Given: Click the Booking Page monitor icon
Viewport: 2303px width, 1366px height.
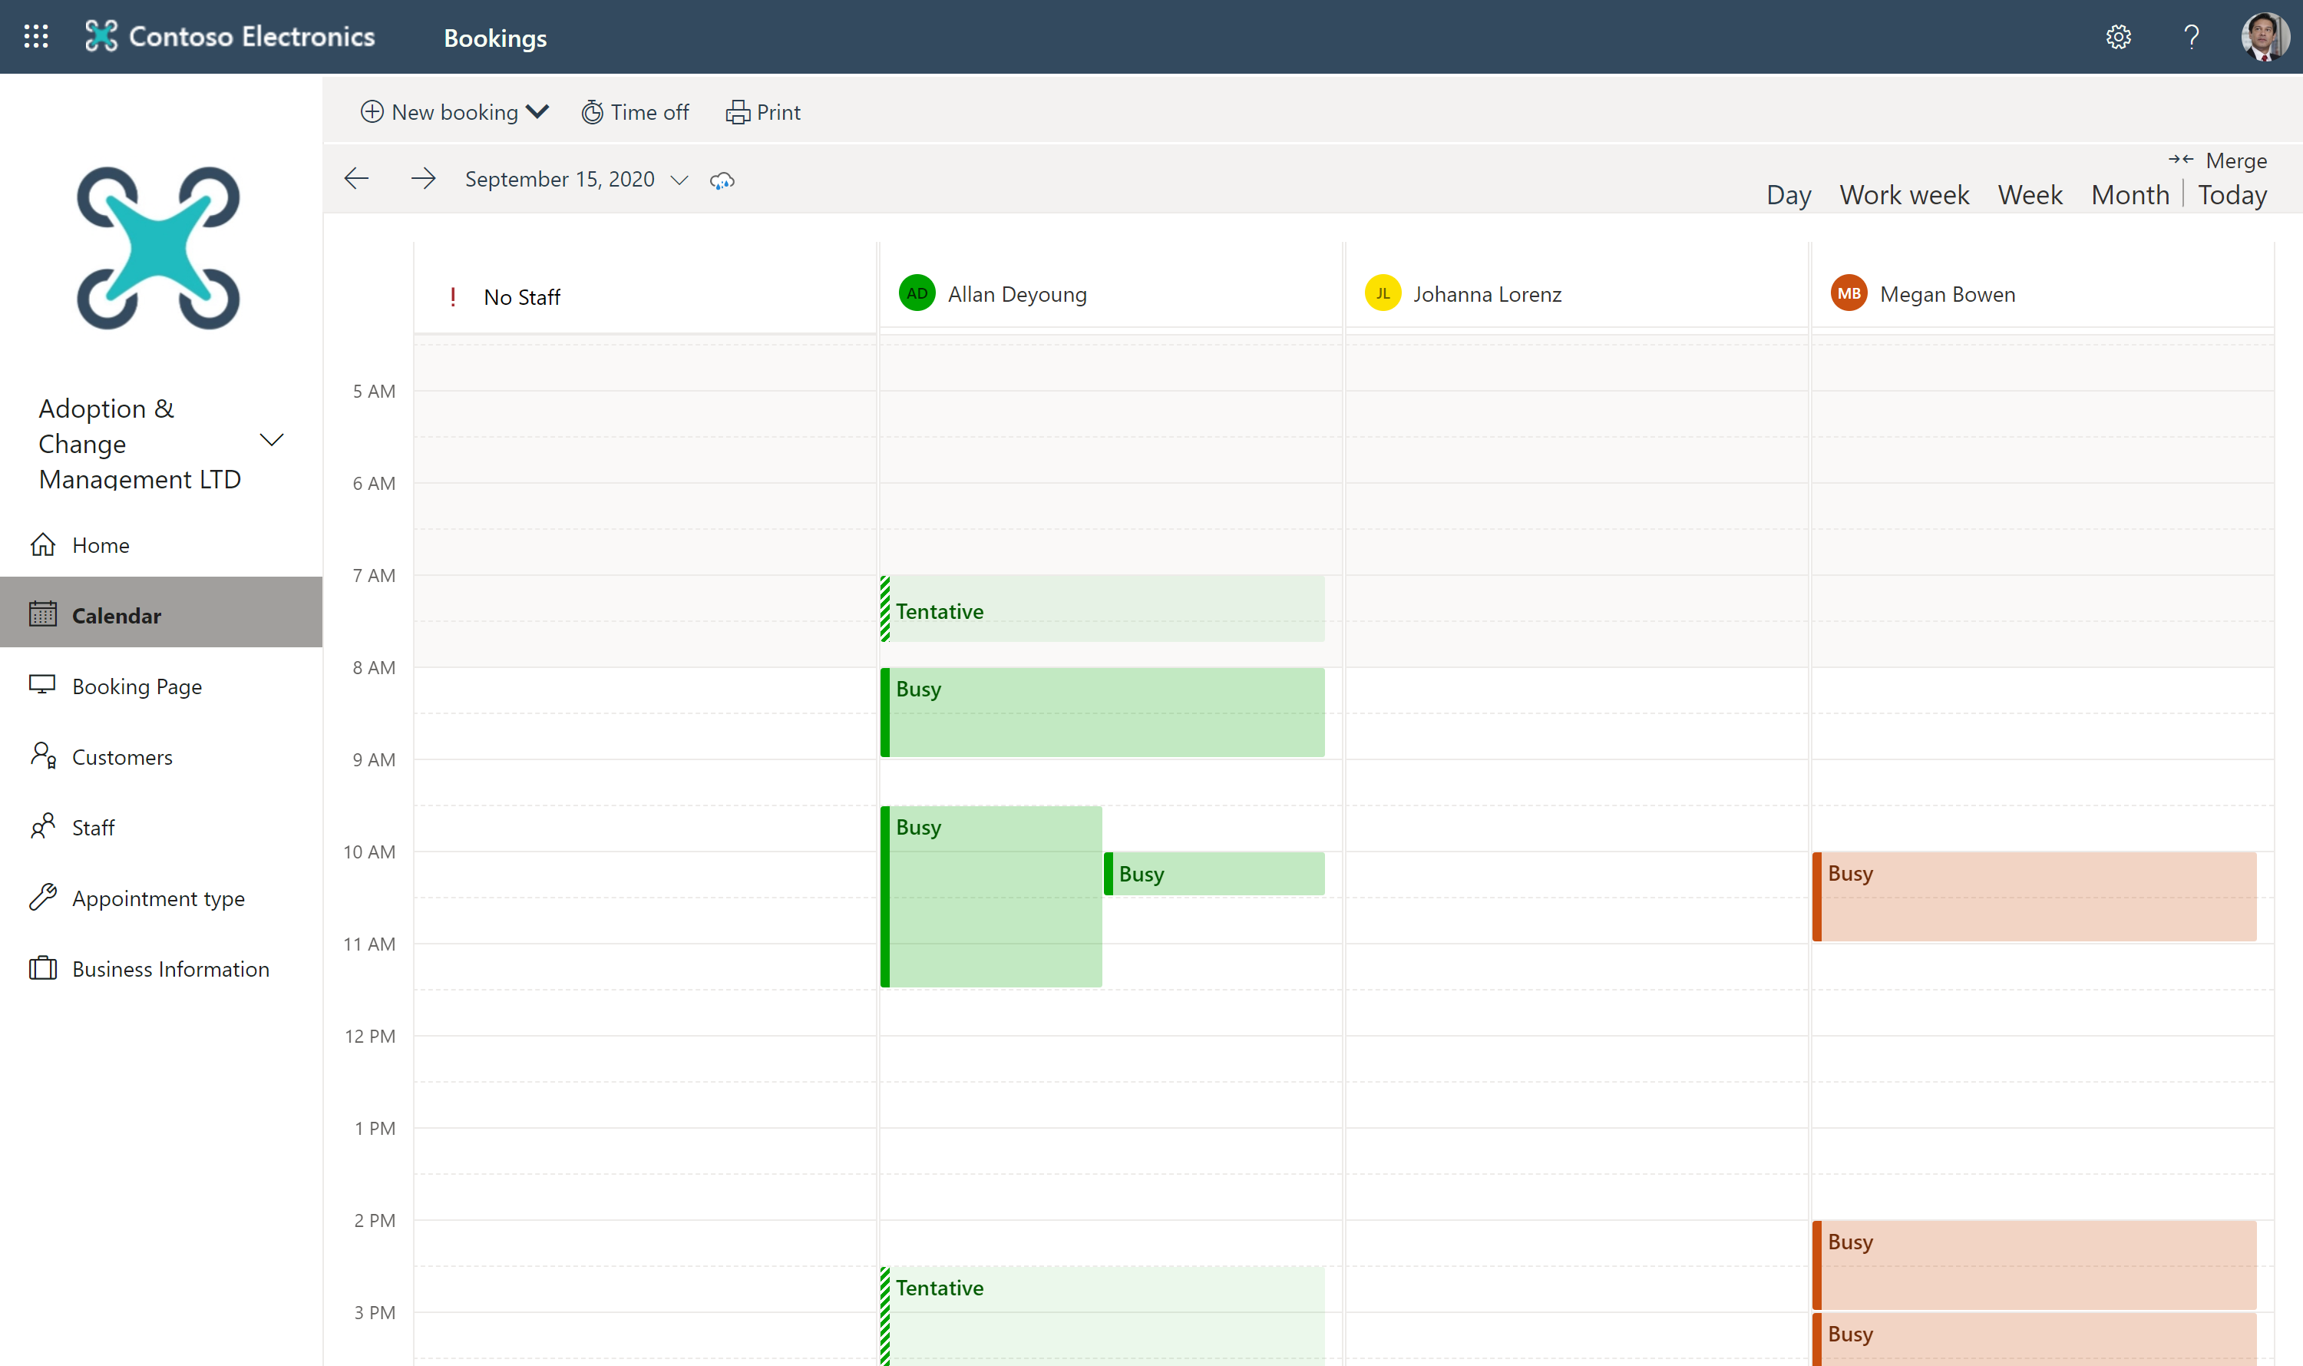Looking at the screenshot, I should click(42, 685).
